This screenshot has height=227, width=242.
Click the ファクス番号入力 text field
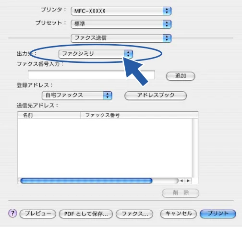tap(91, 75)
